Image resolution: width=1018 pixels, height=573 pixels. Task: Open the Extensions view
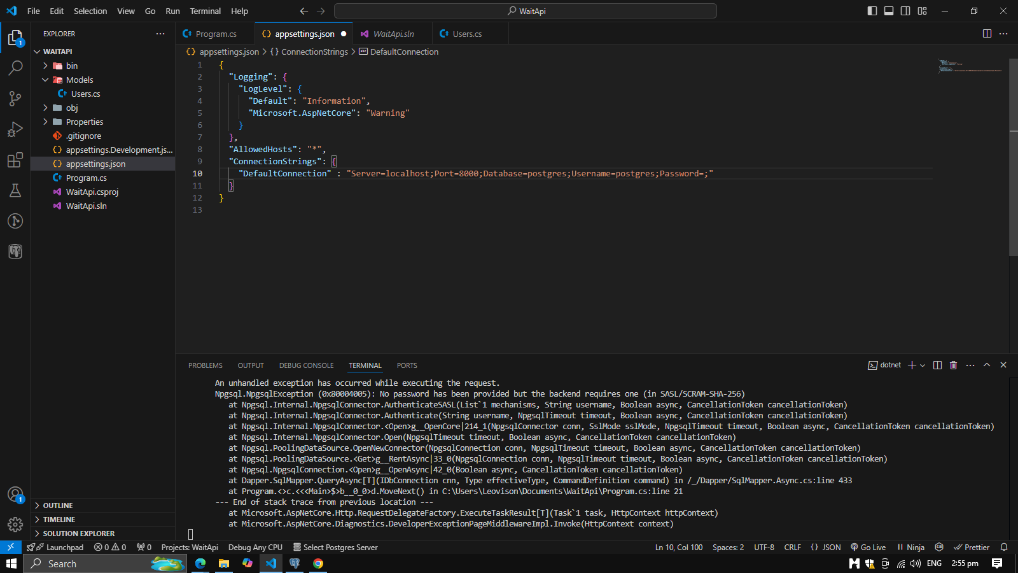(x=15, y=160)
